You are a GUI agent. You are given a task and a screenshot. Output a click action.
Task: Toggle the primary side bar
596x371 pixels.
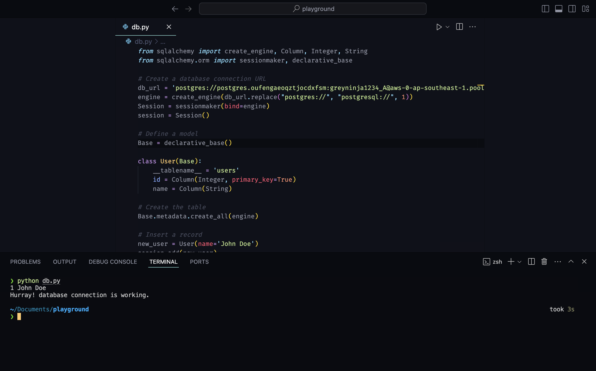tap(545, 9)
